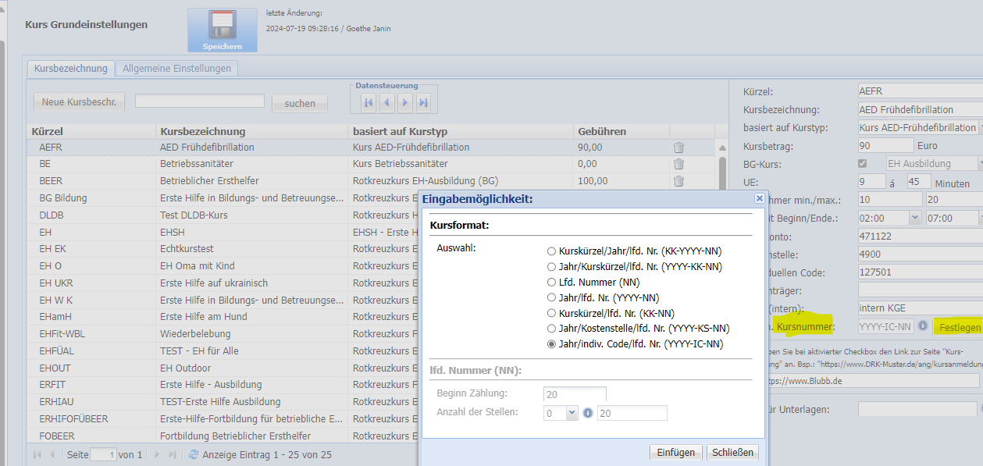Click trash icon for Betriebssanitäter row

click(678, 164)
